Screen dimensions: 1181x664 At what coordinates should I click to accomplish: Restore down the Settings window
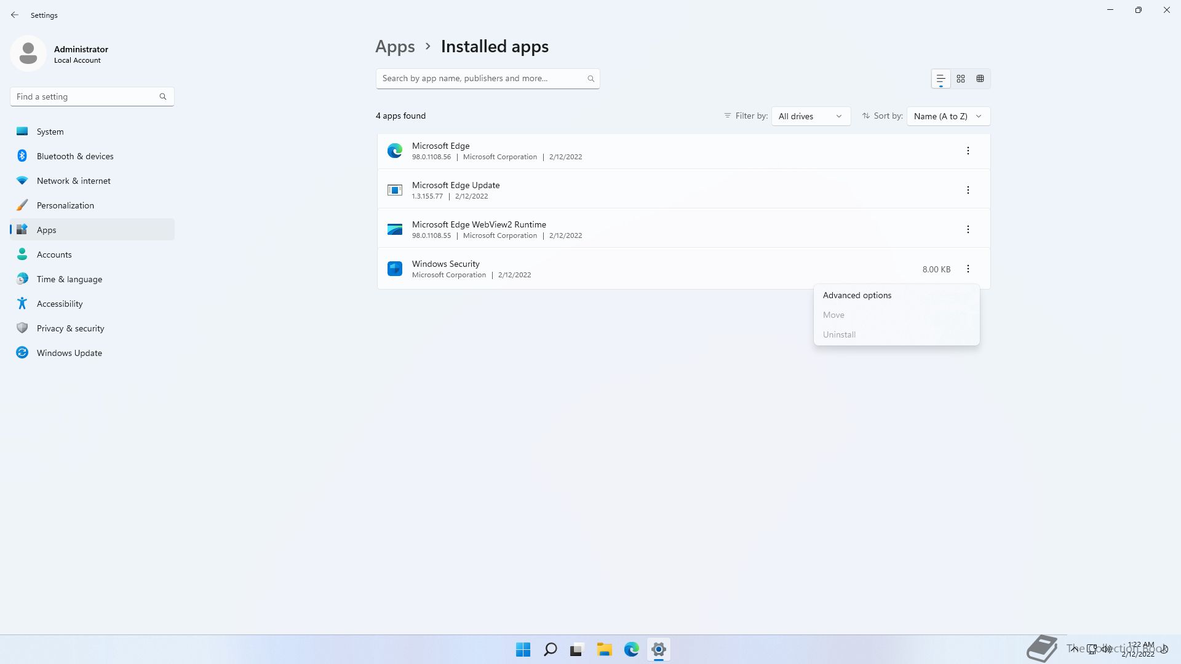click(x=1139, y=10)
